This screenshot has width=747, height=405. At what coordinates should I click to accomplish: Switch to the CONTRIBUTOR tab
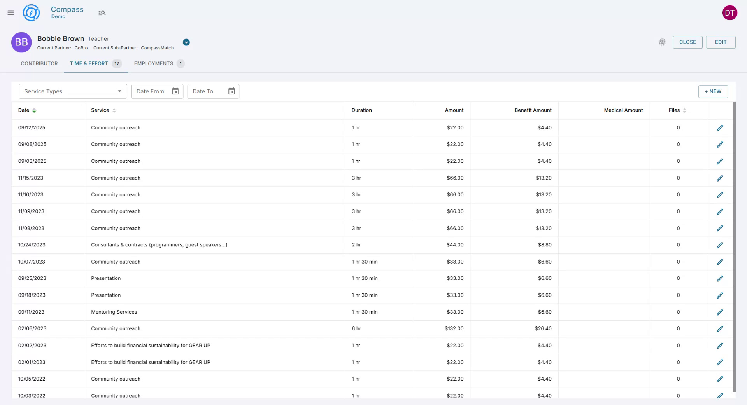(x=39, y=63)
